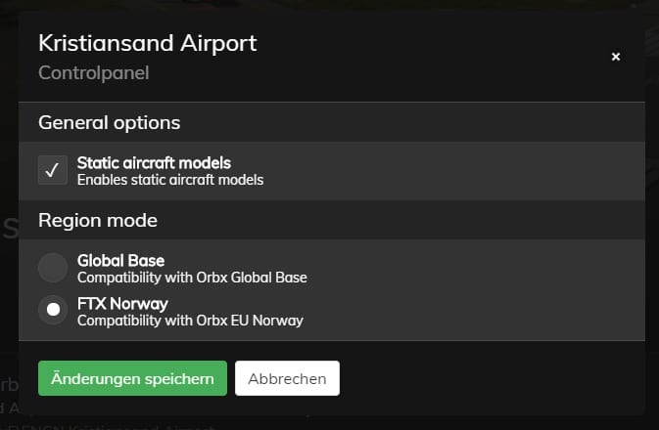Click the Änderungen speichern button

tap(132, 378)
